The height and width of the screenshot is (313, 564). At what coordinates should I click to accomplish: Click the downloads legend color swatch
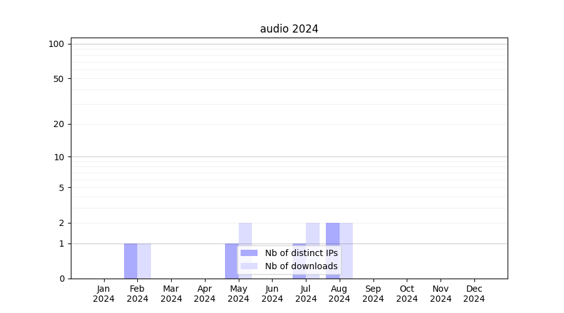click(x=249, y=266)
